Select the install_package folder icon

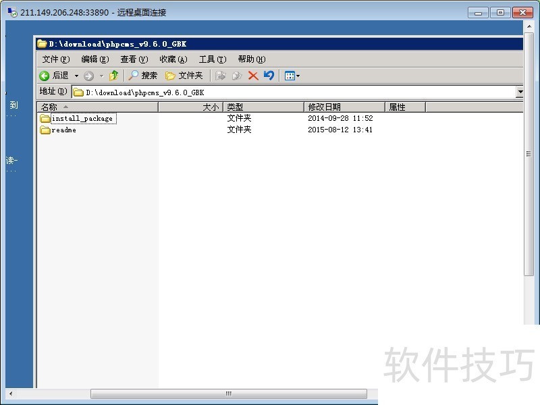(x=45, y=119)
